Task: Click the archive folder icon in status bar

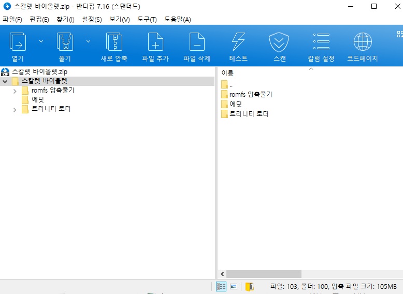Action: point(250,287)
